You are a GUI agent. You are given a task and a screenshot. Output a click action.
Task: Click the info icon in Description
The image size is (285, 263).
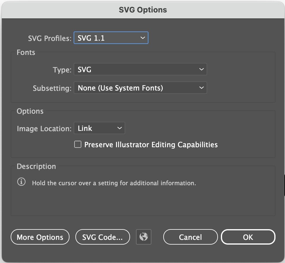tap(21, 182)
